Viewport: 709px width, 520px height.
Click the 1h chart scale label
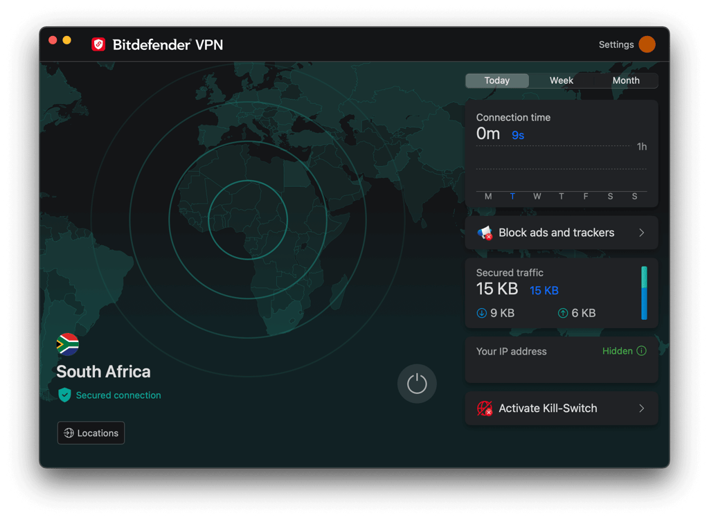(642, 147)
